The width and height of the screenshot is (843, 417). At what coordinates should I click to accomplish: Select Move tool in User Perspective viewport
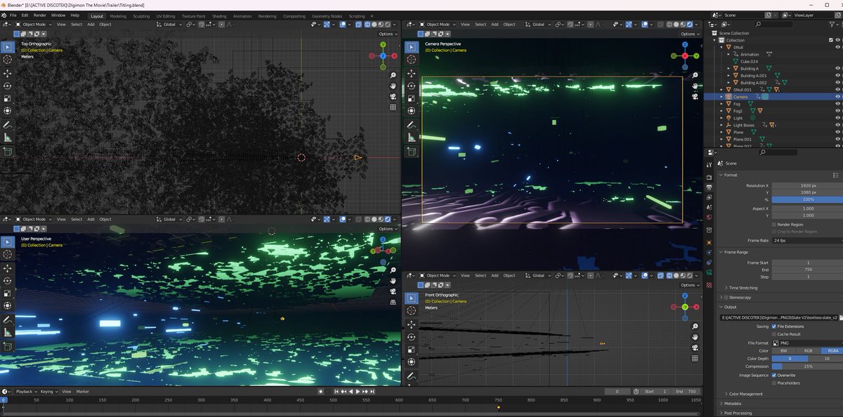(8, 268)
